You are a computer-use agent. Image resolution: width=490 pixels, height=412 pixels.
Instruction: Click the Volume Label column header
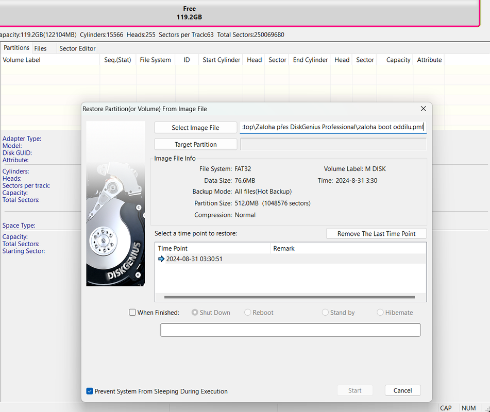pyautogui.click(x=50, y=60)
